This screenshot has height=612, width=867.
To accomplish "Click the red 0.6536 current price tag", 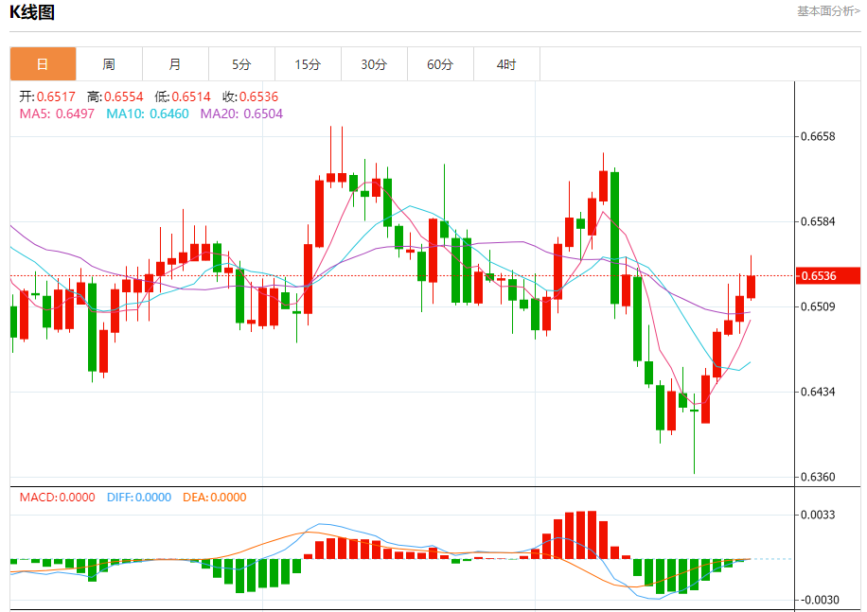I will pyautogui.click(x=828, y=275).
